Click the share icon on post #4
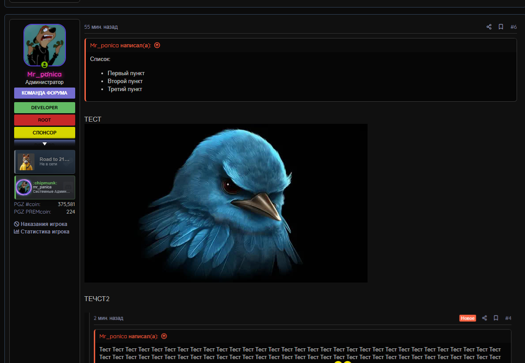The height and width of the screenshot is (363, 525). coord(484,318)
